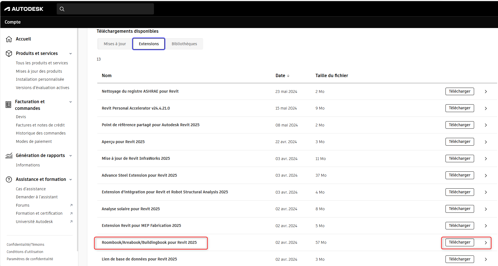Open Factures et notes de crédit

(x=40, y=125)
